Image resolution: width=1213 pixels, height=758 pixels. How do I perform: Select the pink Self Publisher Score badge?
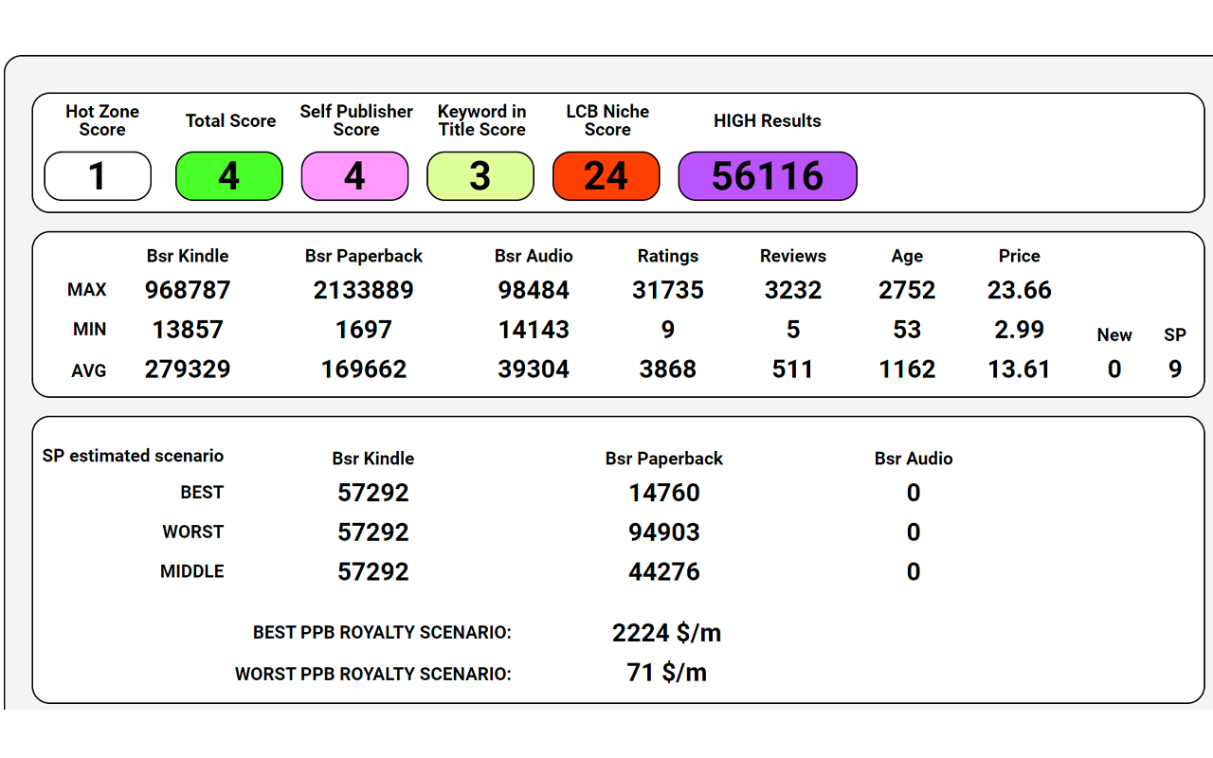(354, 176)
